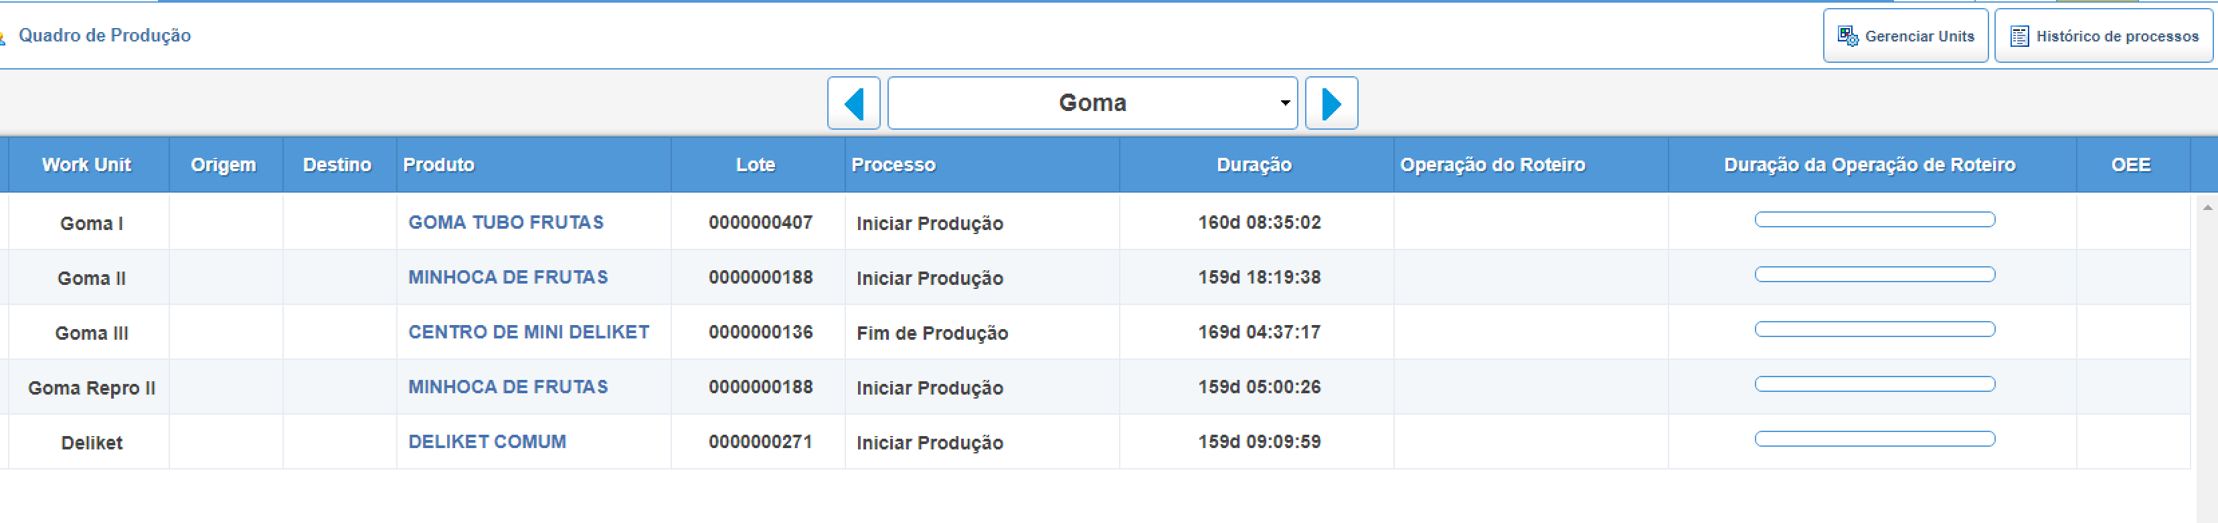Select the Goma III work unit cell
The height and width of the screenshot is (523, 2218).
coord(91,333)
